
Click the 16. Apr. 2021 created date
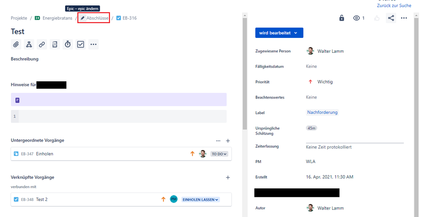329,177
